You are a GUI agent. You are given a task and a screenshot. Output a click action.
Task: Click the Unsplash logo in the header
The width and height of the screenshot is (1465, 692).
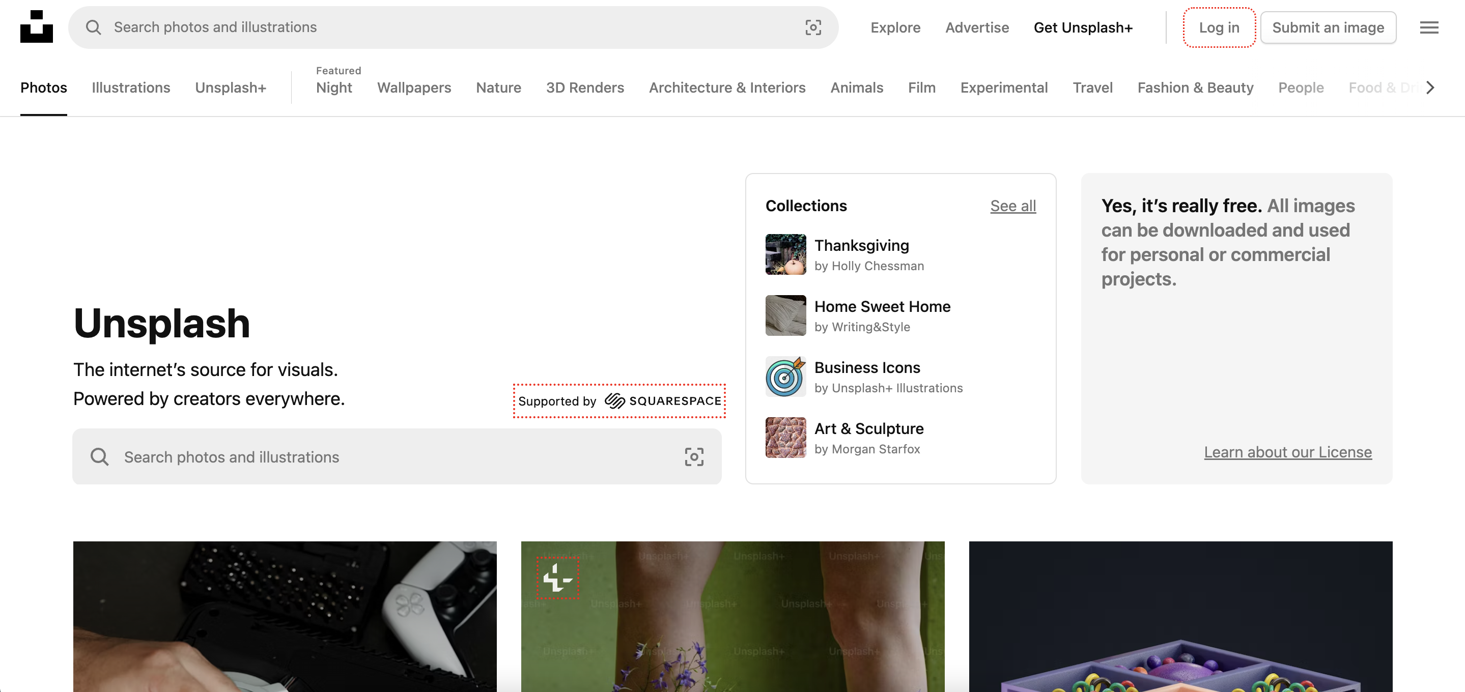click(37, 27)
